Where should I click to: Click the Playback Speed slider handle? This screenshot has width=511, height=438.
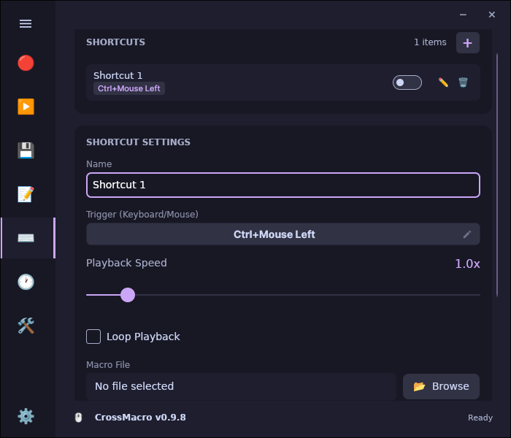[128, 295]
